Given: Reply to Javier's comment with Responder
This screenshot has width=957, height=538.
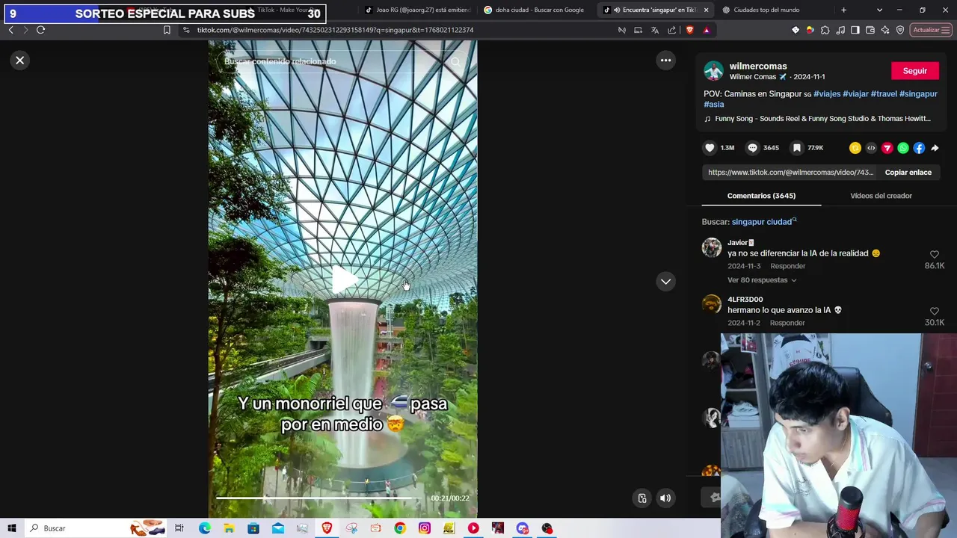Looking at the screenshot, I should [x=788, y=266].
